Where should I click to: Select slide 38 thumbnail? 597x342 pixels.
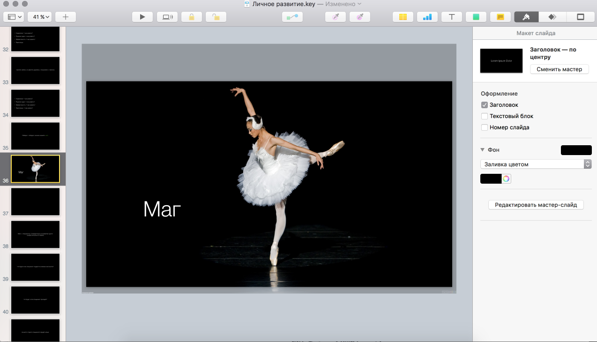tap(35, 234)
